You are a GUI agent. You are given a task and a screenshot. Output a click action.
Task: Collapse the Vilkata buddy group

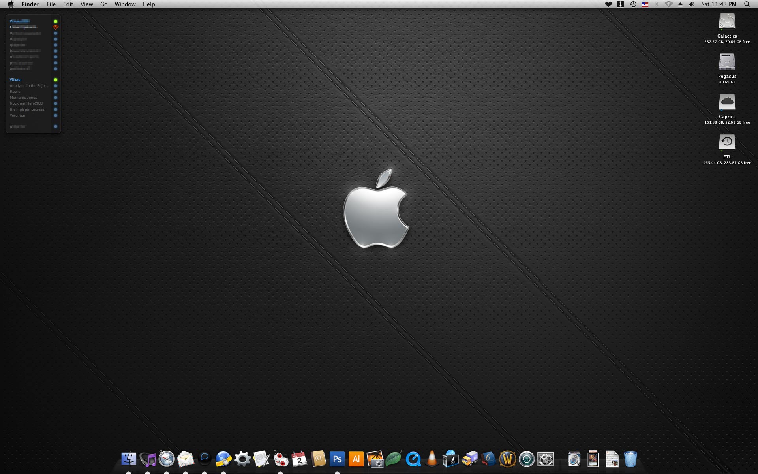click(x=16, y=79)
